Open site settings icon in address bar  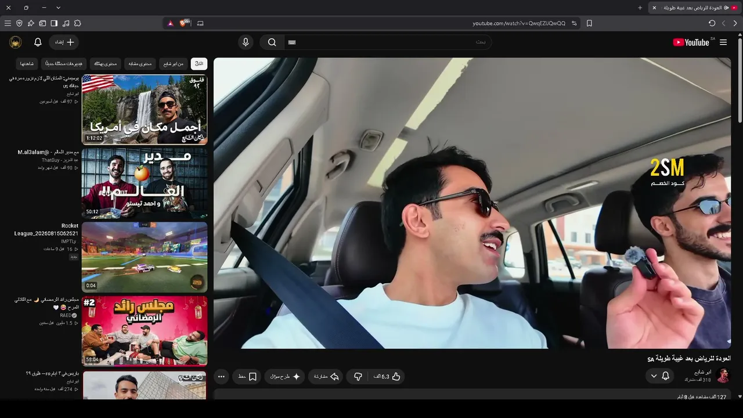[574, 23]
